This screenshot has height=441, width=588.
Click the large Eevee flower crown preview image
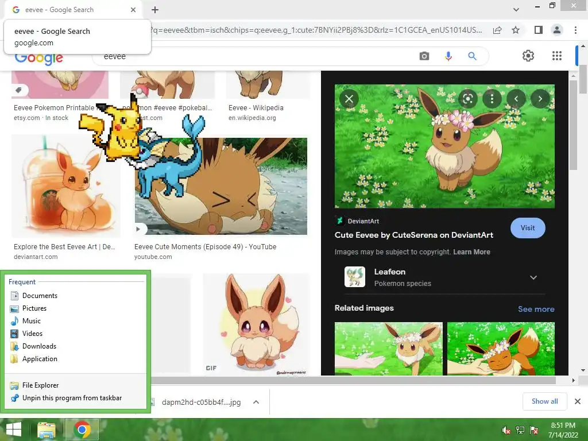pyautogui.click(x=444, y=146)
